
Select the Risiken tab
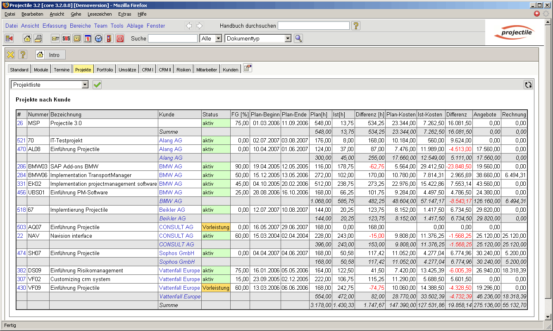tap(184, 70)
